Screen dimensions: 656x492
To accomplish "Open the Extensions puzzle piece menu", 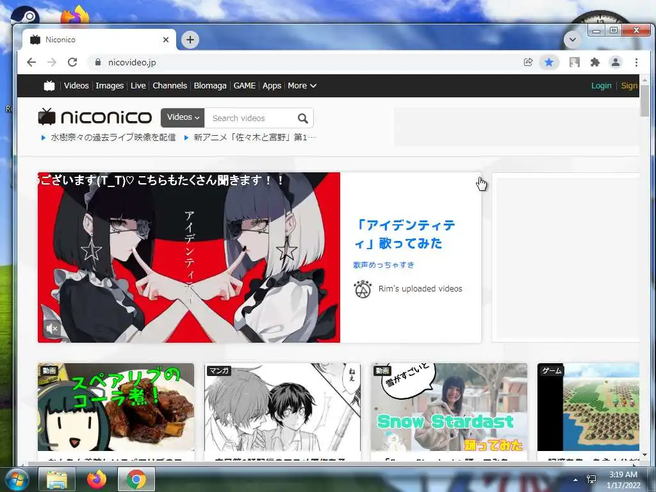I will [x=594, y=62].
